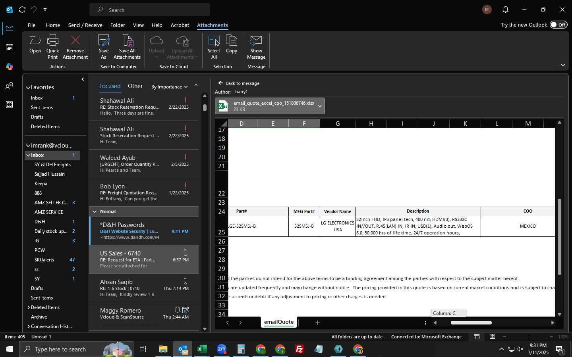Open File Explorer from taskbar

click(163, 349)
